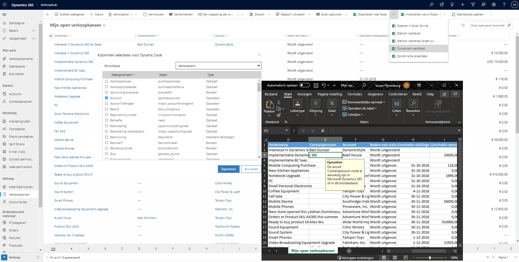The width and height of the screenshot is (519, 262).
Task: Expand the Mijn open verkoopkansen view selector
Action: click(x=104, y=25)
